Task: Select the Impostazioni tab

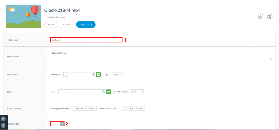Action: [x=86, y=24]
